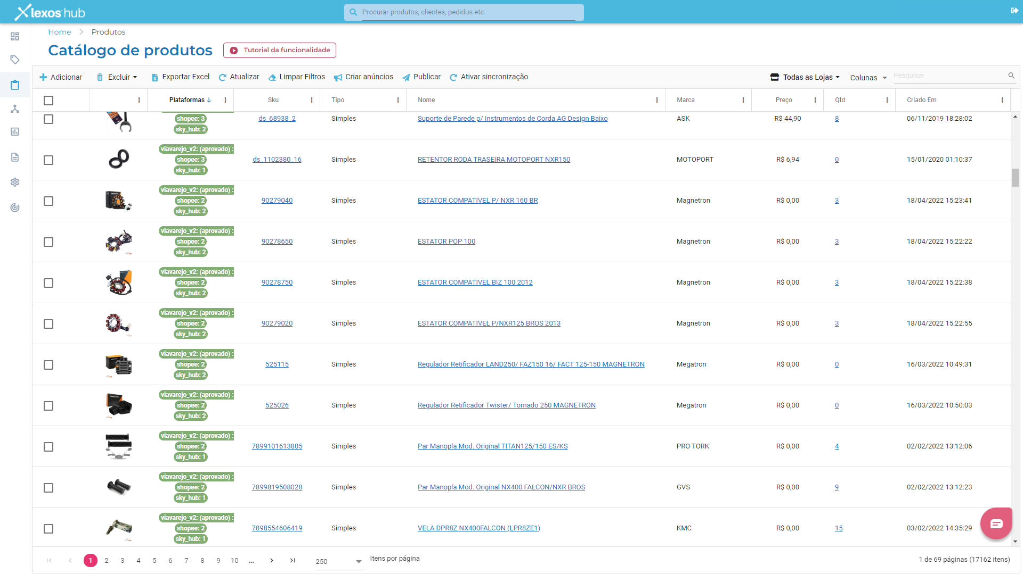Click the logout icon in top bar
1023x574 pixels.
[x=1014, y=11]
